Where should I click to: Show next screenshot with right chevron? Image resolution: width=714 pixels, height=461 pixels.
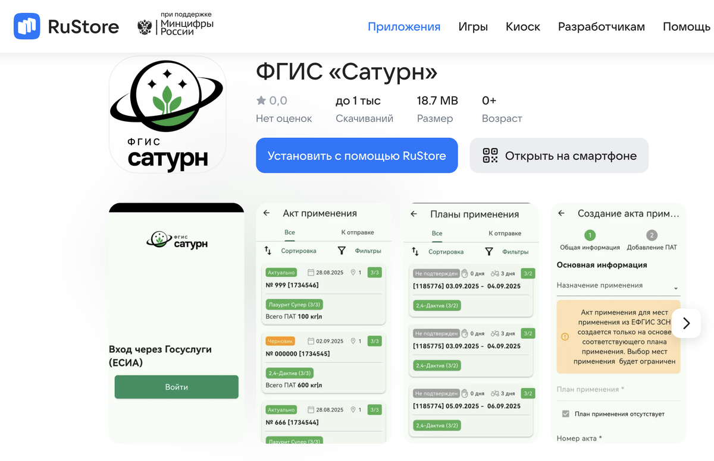[x=686, y=323]
